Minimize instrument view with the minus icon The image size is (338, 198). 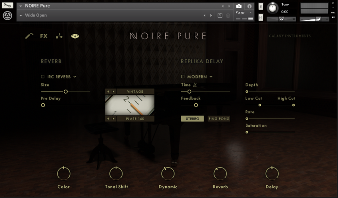[x=333, y=8]
